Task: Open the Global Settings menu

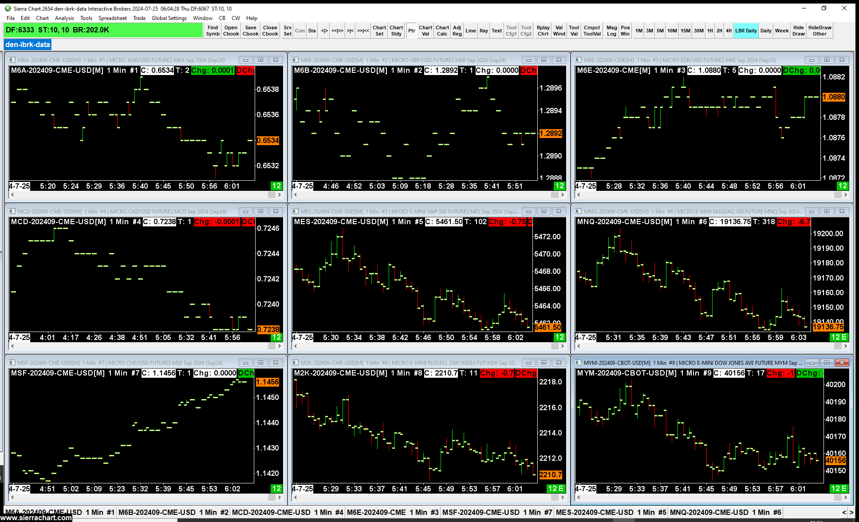Action: 169,18
